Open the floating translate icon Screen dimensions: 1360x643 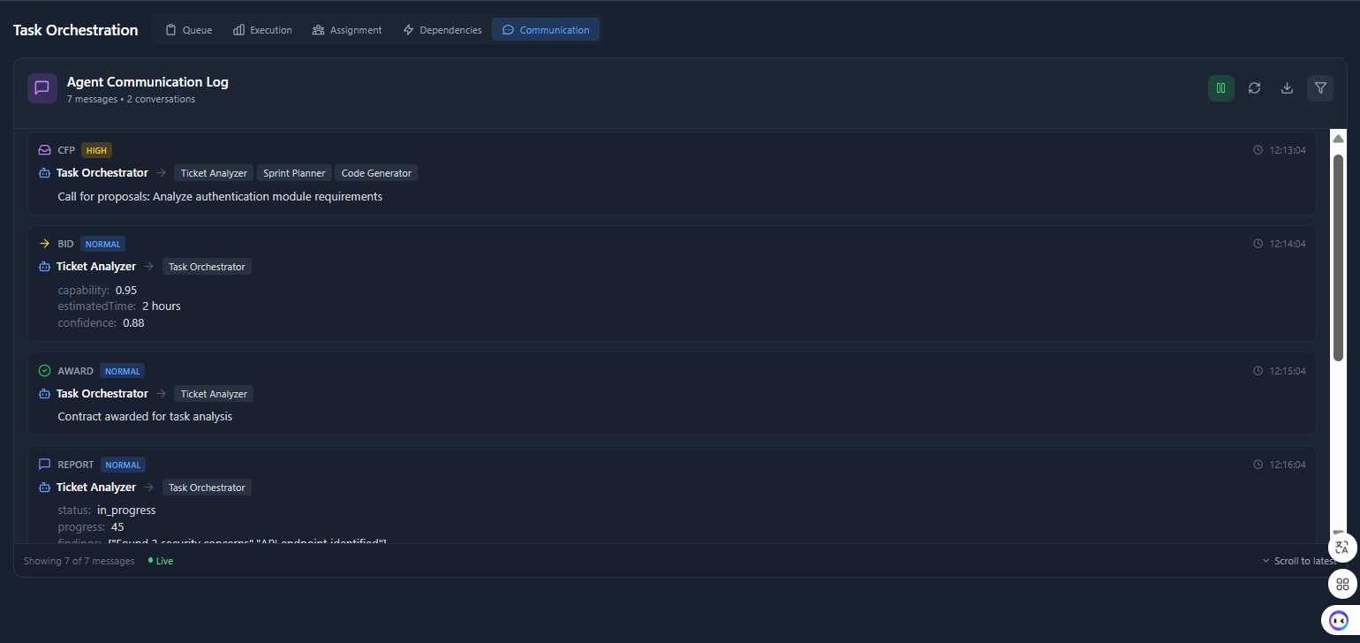[1342, 548]
